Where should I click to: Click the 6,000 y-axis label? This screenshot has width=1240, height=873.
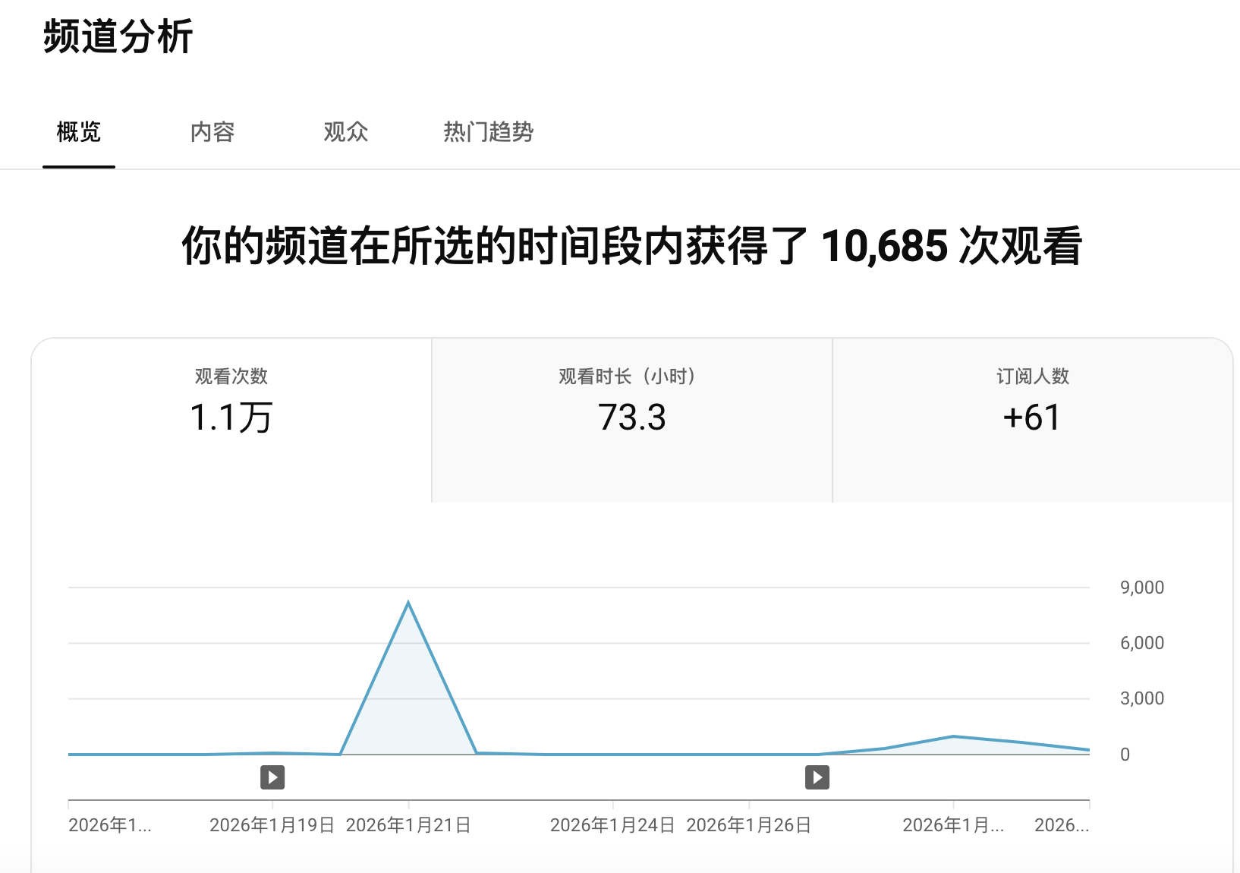pyautogui.click(x=1141, y=643)
